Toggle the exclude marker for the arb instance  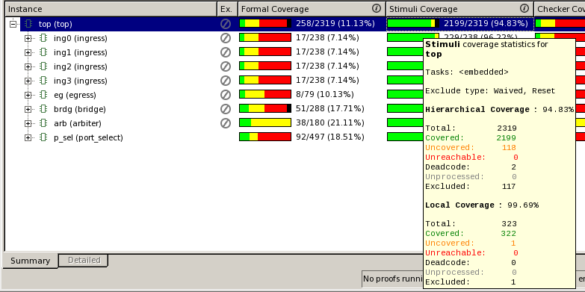[226, 123]
